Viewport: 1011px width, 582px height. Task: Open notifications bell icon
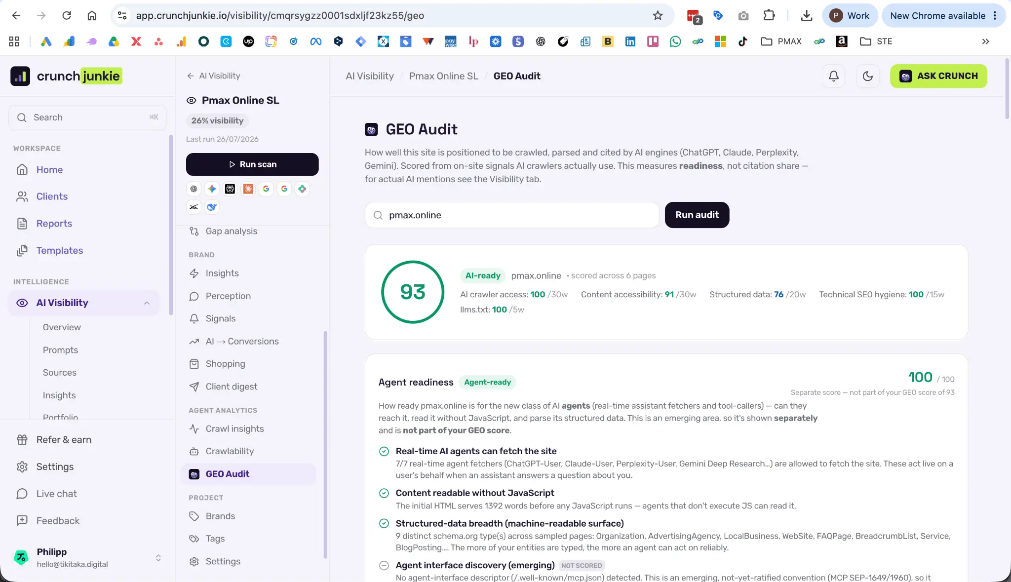833,76
